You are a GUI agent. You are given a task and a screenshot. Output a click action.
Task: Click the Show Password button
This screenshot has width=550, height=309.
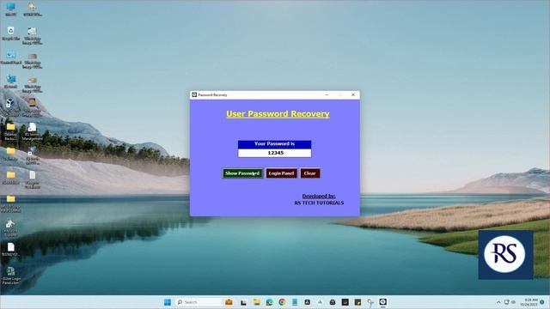(x=242, y=173)
